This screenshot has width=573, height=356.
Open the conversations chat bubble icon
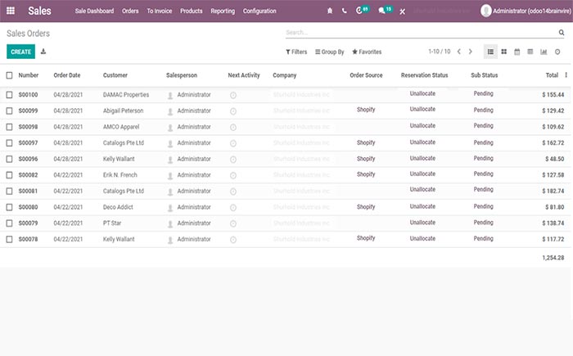click(x=382, y=11)
